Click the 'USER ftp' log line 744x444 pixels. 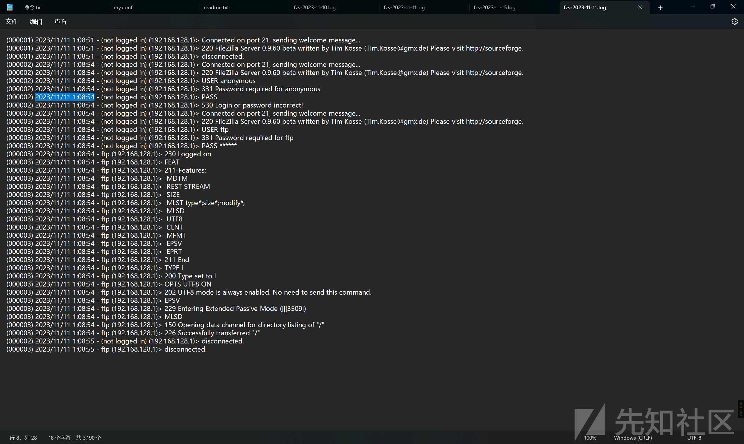(x=118, y=130)
